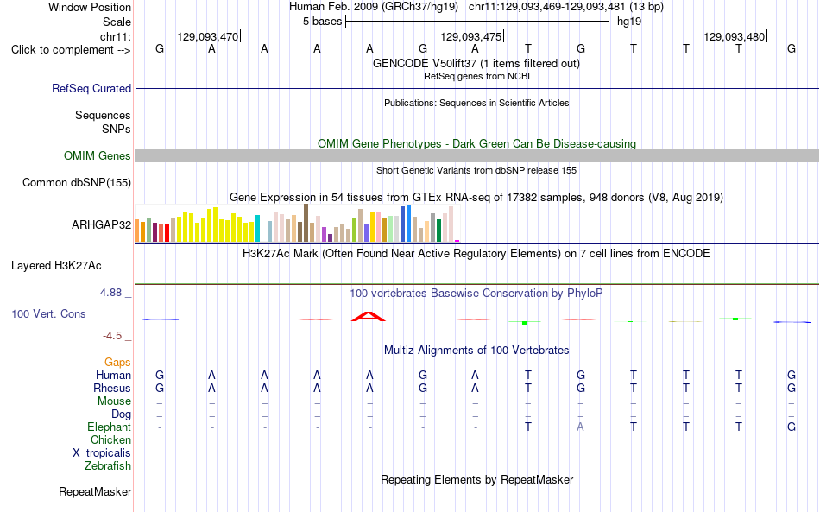Click the Scale track label
This screenshot has height=512, width=820.
[117, 22]
